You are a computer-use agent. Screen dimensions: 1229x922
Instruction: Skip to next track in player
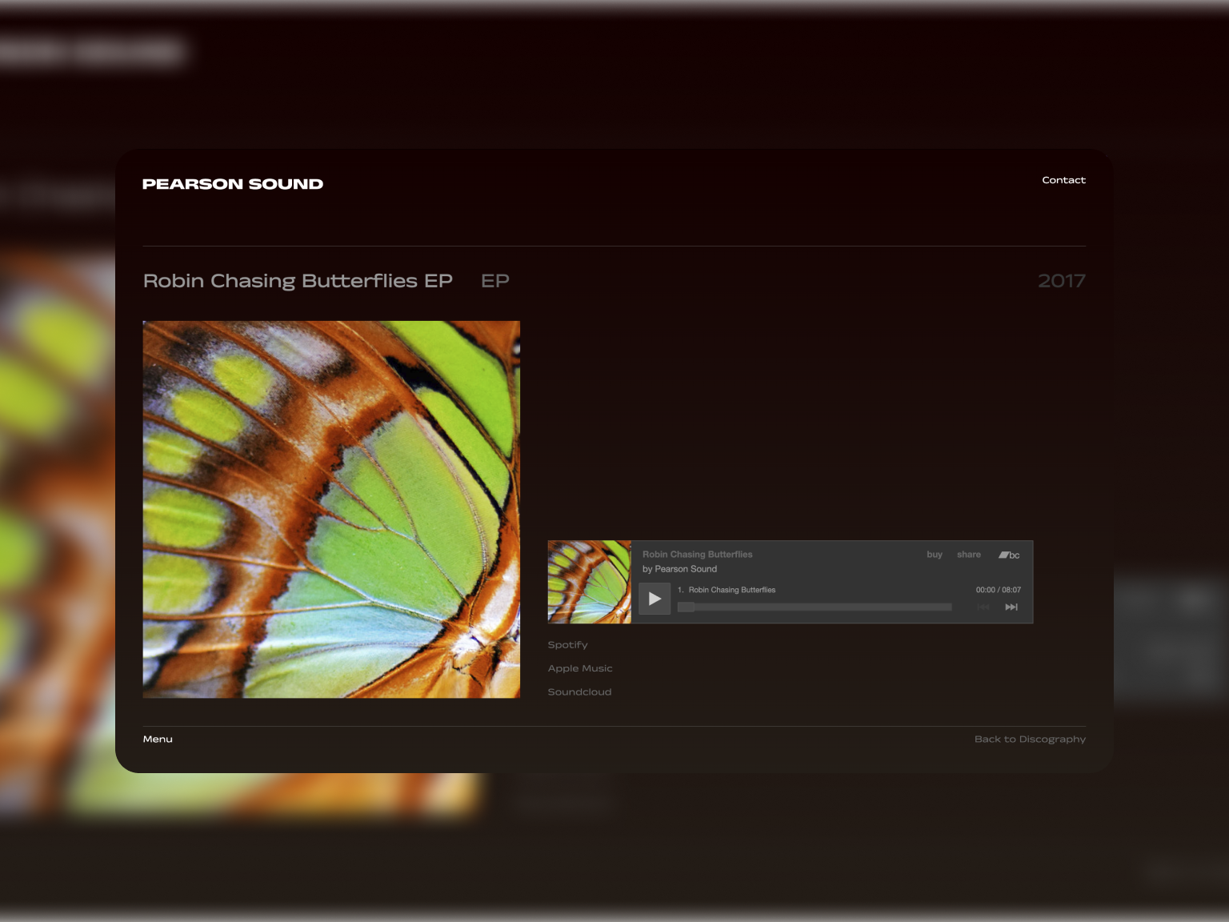pos(1011,607)
